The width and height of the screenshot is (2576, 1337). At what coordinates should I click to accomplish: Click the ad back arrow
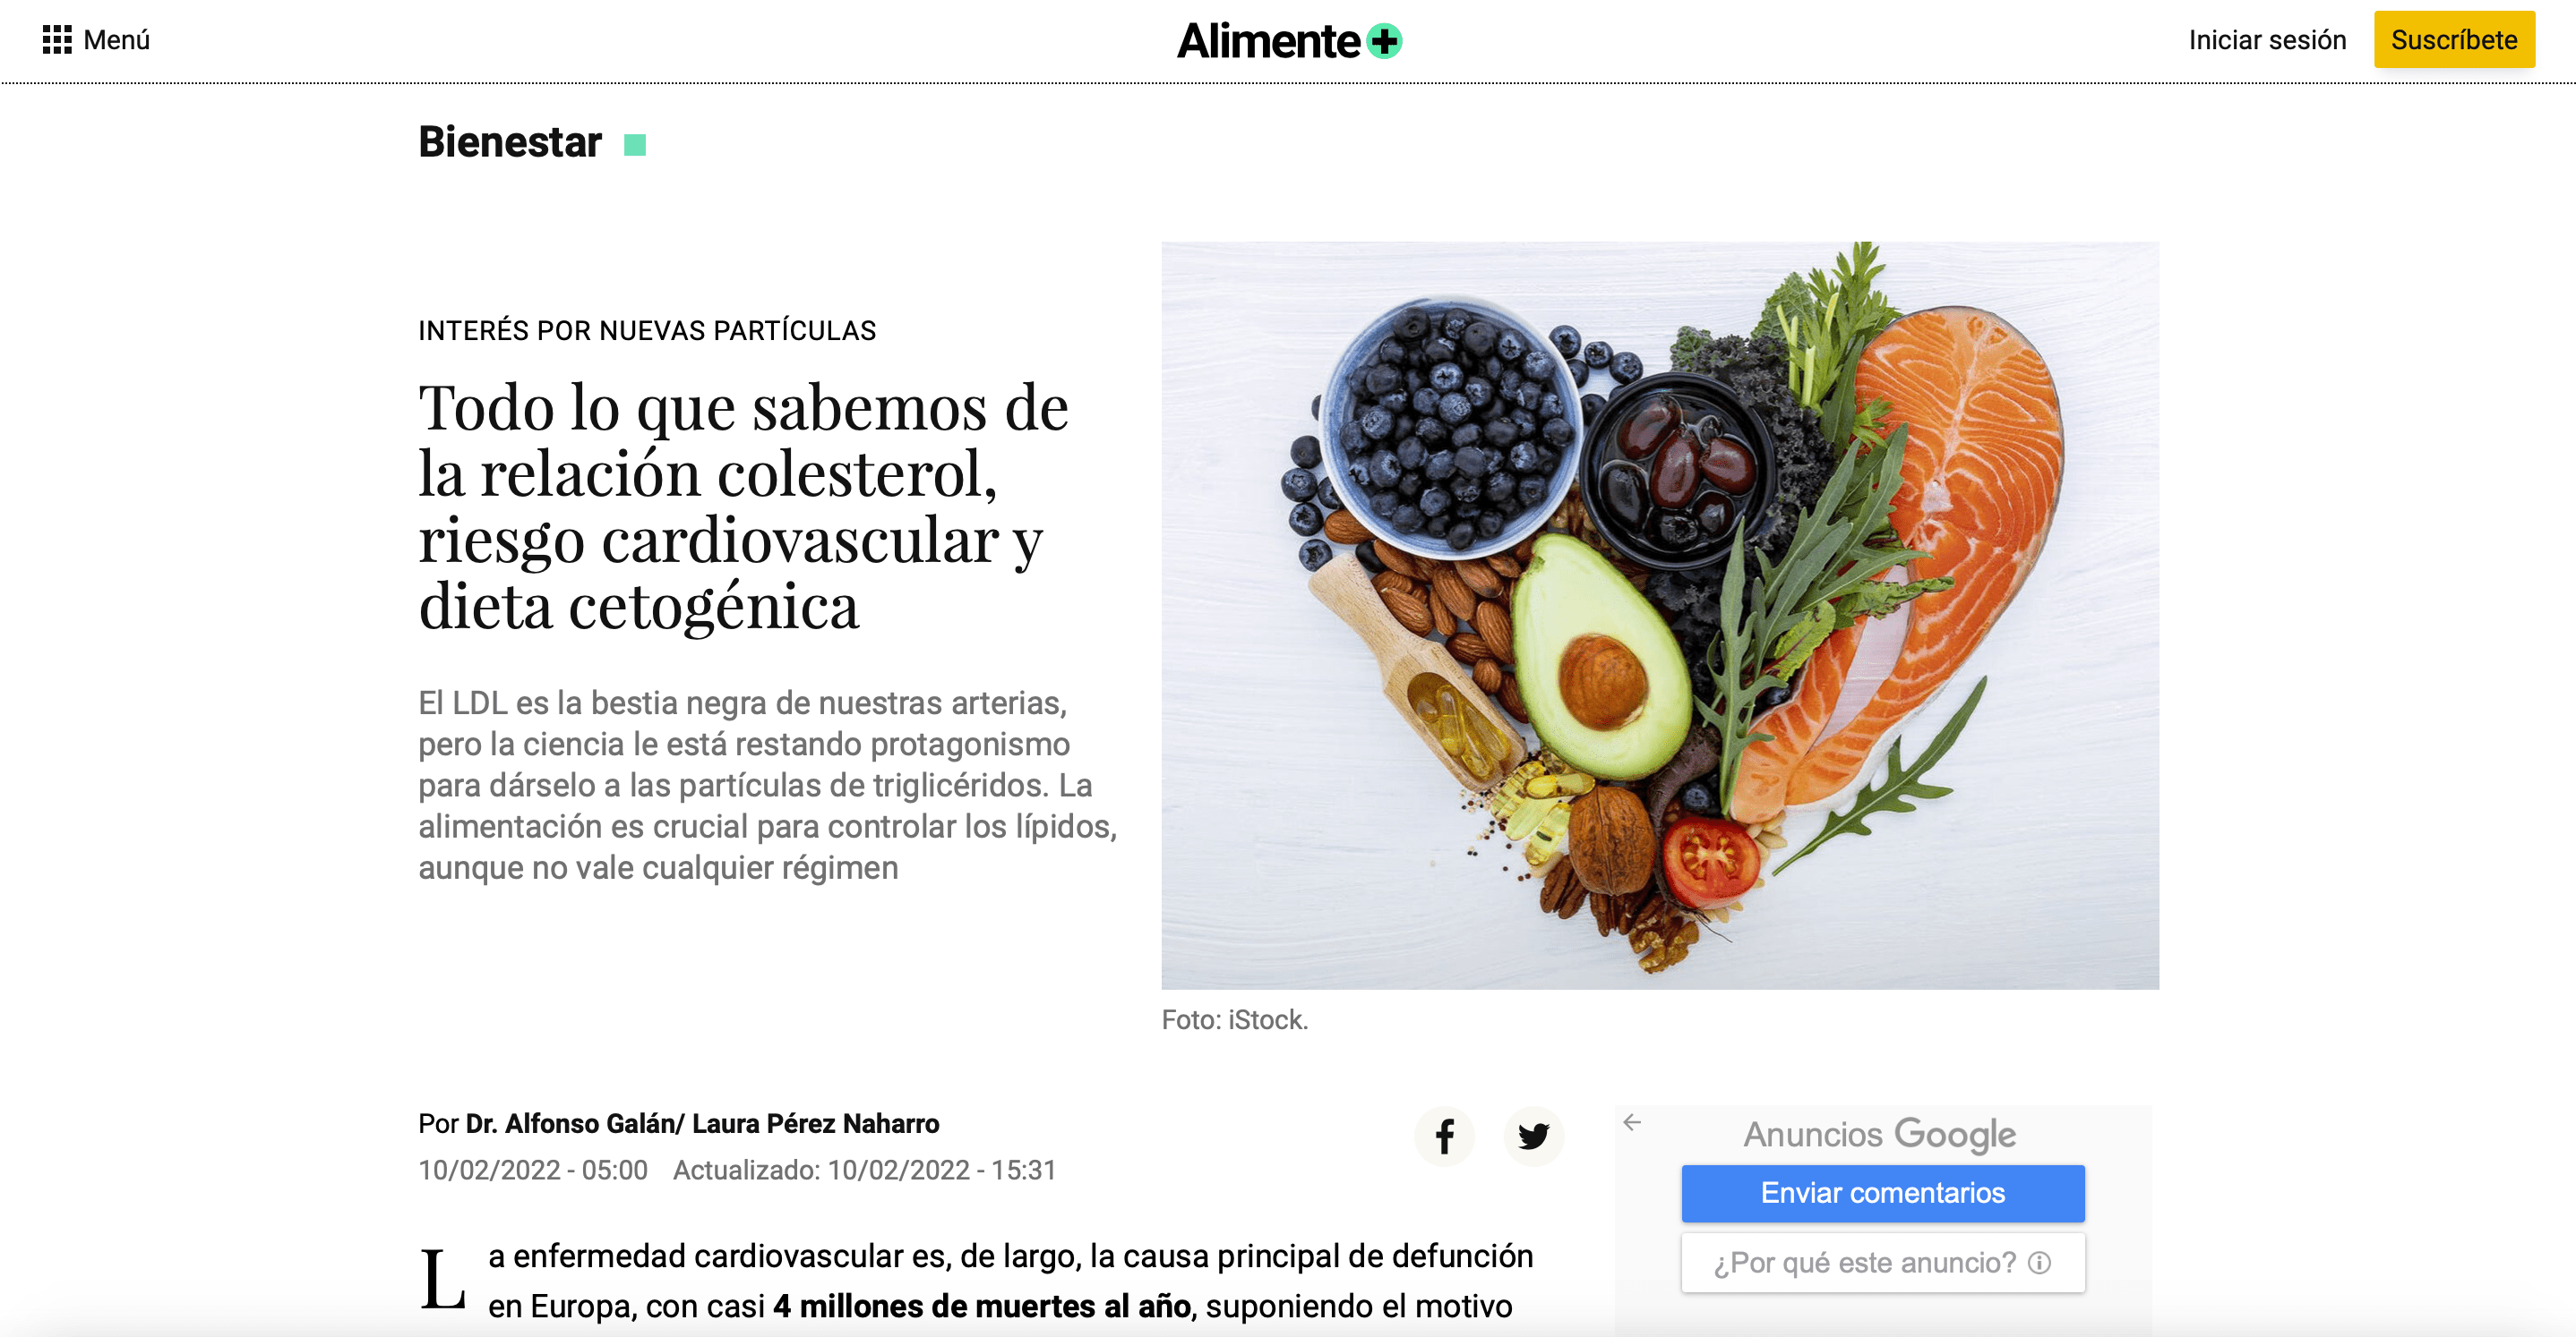pos(1632,1122)
